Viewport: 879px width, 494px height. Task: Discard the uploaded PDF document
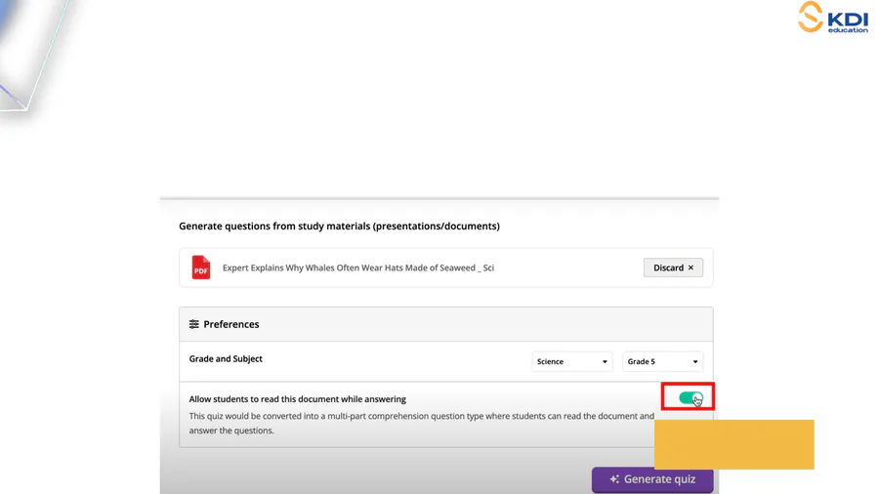(672, 268)
